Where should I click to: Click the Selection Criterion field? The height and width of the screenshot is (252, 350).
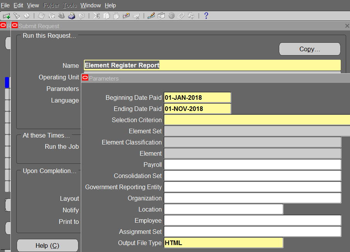click(257, 120)
